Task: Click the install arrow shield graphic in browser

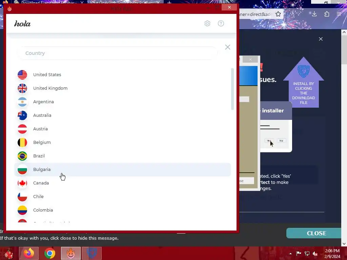Action: [x=303, y=82]
